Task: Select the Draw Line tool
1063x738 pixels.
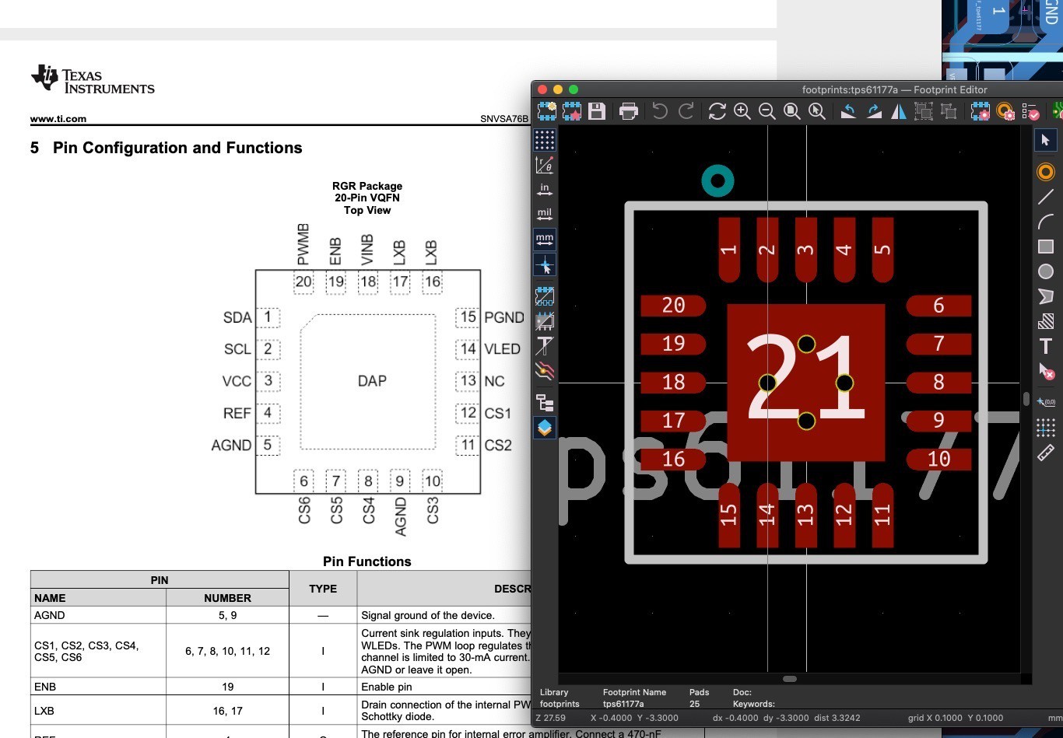Action: 1046,197
